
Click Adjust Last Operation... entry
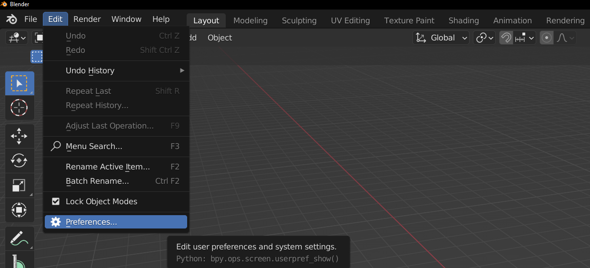(116, 126)
